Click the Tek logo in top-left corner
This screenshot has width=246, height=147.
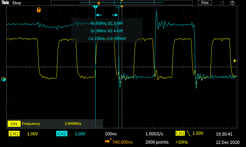tap(6, 3)
